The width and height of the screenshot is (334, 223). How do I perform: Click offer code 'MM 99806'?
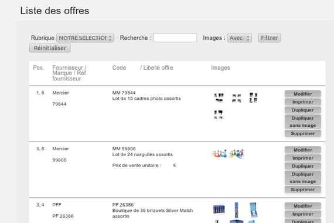pos(124,148)
